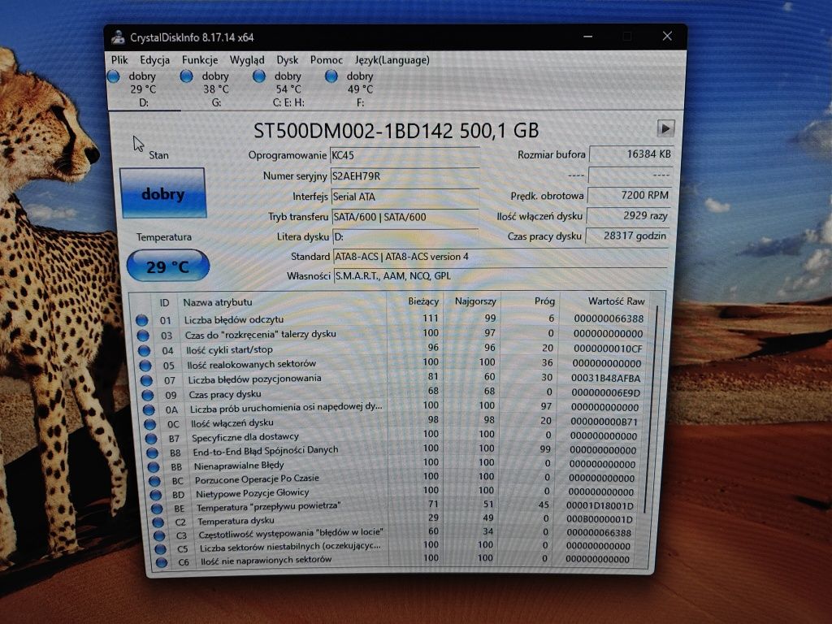Click the Standard ATA8-ACS field
The image size is (832, 624).
pos(500,257)
